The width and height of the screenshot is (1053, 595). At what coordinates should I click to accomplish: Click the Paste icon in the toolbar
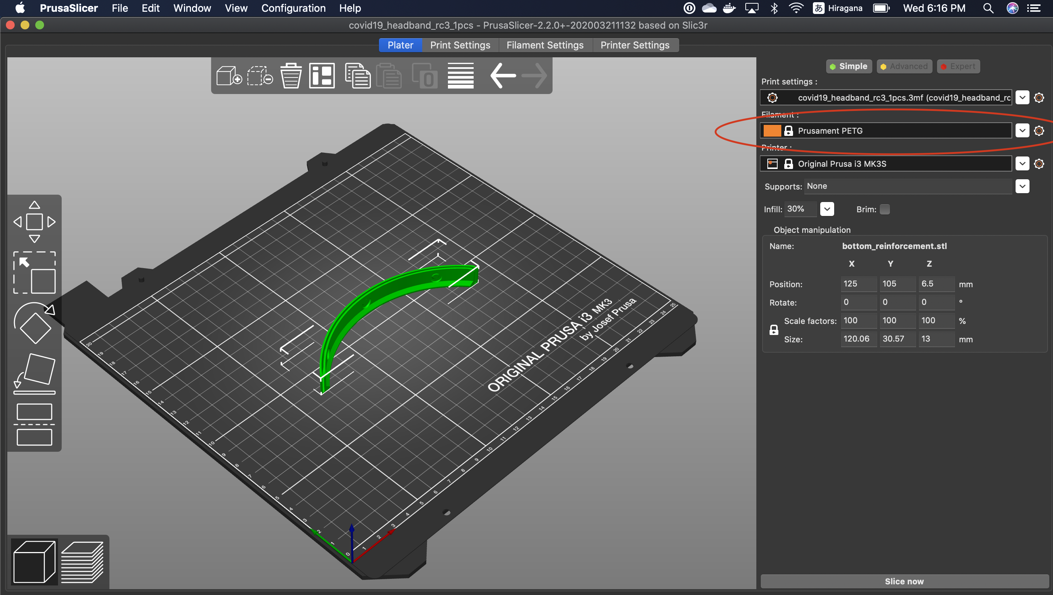[x=389, y=75]
